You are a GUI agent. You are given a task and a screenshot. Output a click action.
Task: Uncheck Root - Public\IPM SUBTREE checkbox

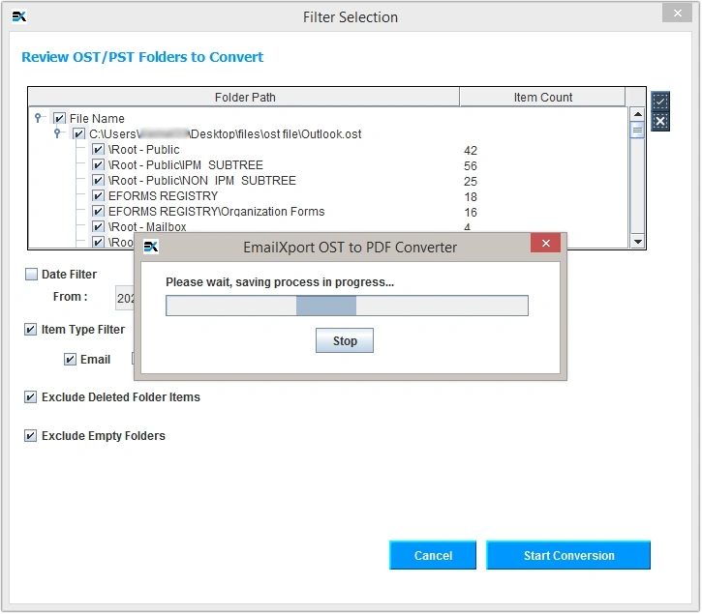98,165
